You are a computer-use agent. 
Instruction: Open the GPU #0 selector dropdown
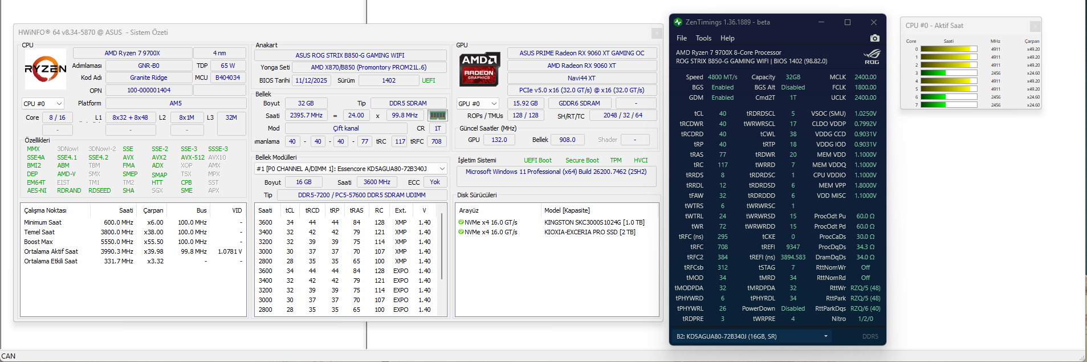tap(478, 104)
